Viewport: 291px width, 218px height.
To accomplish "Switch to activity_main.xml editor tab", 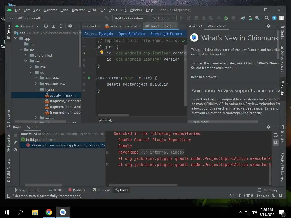I will pos(122,26).
